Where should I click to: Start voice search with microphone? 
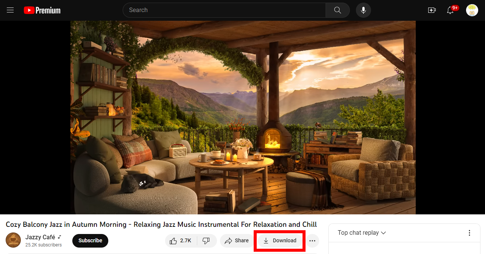tap(363, 10)
